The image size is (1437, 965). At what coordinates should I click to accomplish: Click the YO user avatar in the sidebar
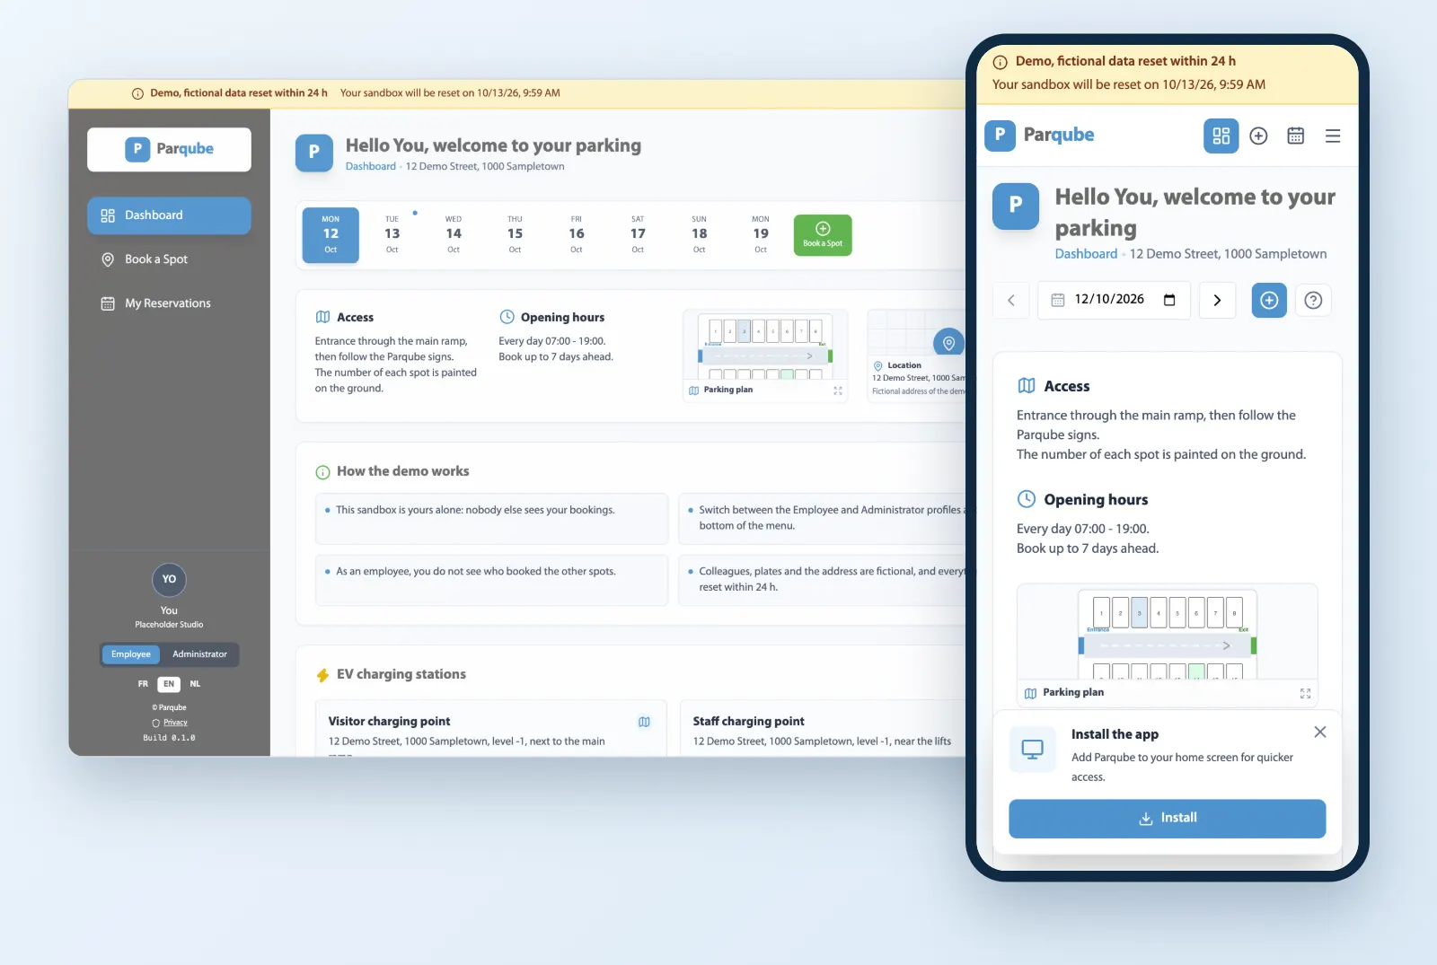coord(169,580)
